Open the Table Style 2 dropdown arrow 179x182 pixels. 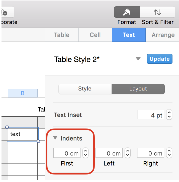coord(138,59)
